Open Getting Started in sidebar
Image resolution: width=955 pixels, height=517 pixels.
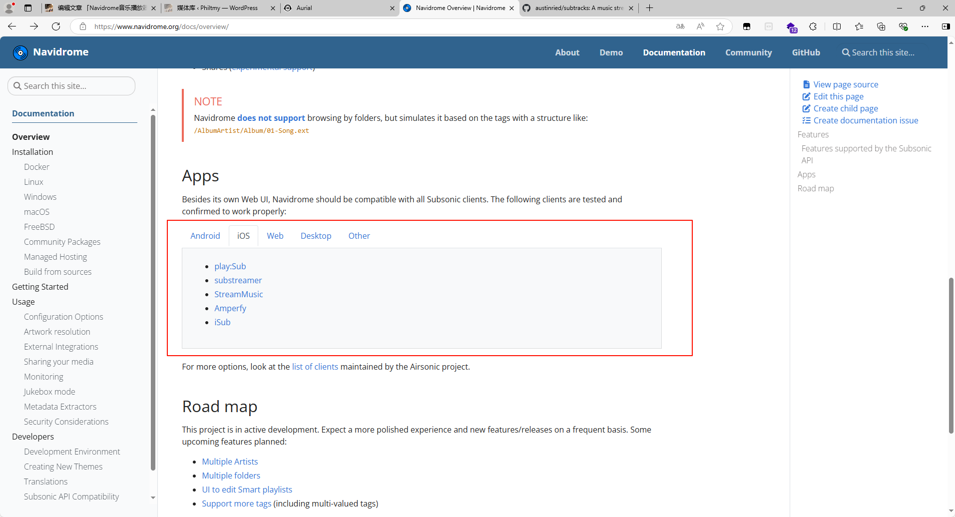(x=40, y=287)
